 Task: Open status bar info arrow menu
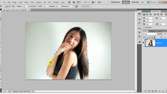pyautogui.click(x=33, y=91)
